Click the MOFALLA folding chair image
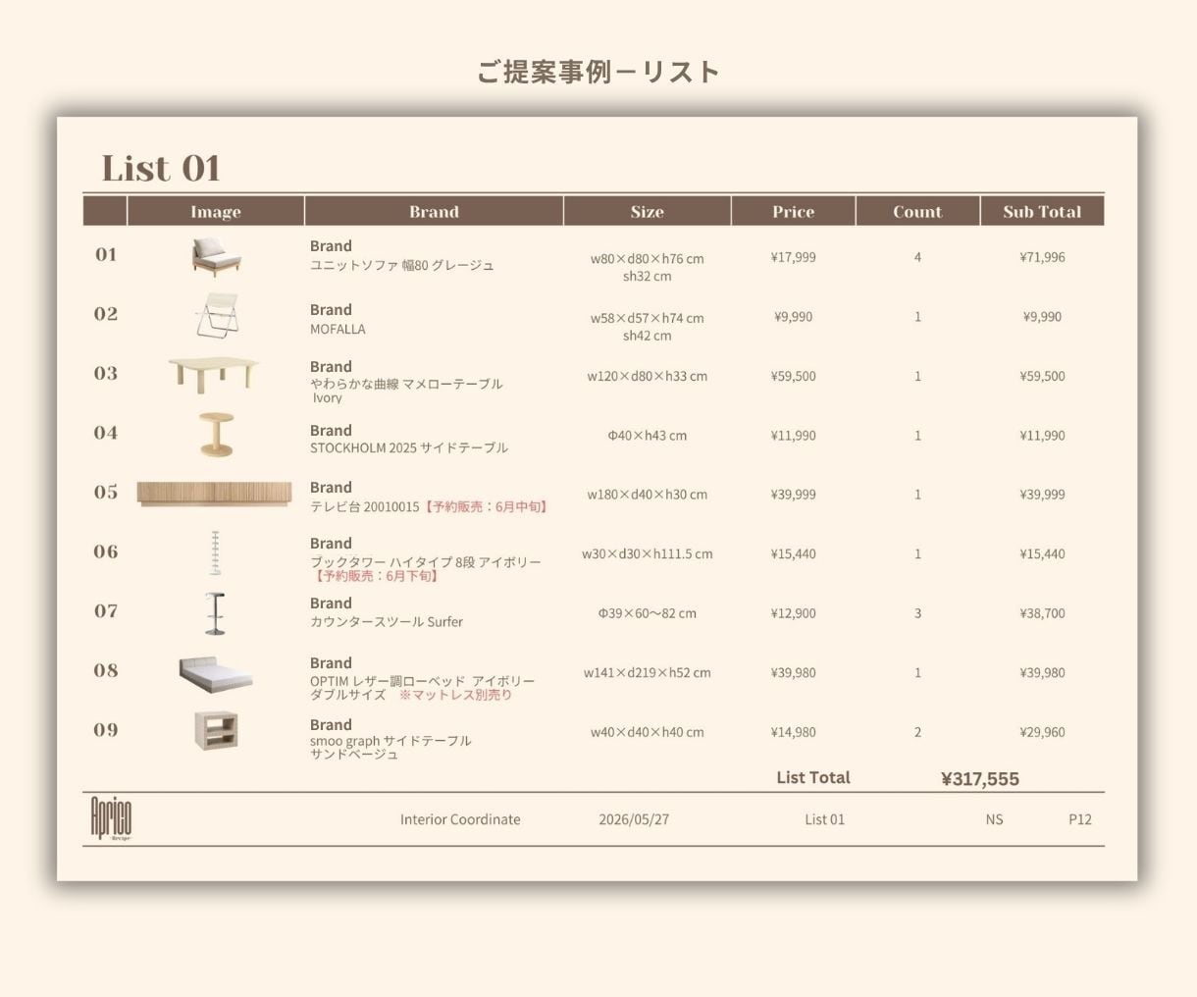This screenshot has height=997, width=1197. 217,316
